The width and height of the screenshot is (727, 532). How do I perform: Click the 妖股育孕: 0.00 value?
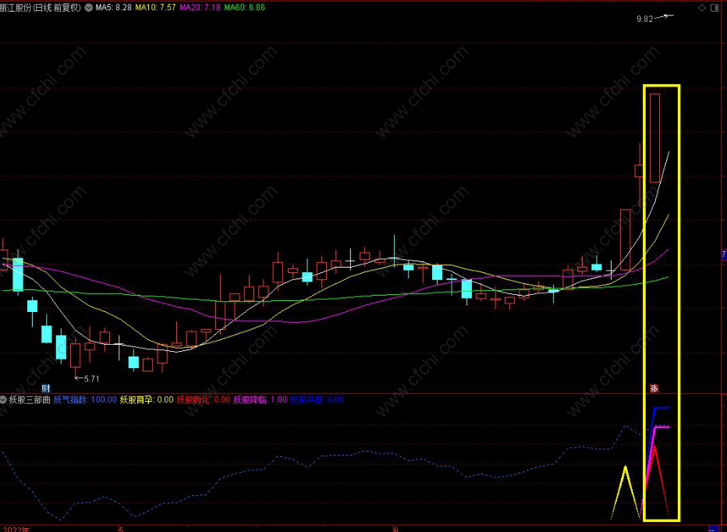point(147,400)
